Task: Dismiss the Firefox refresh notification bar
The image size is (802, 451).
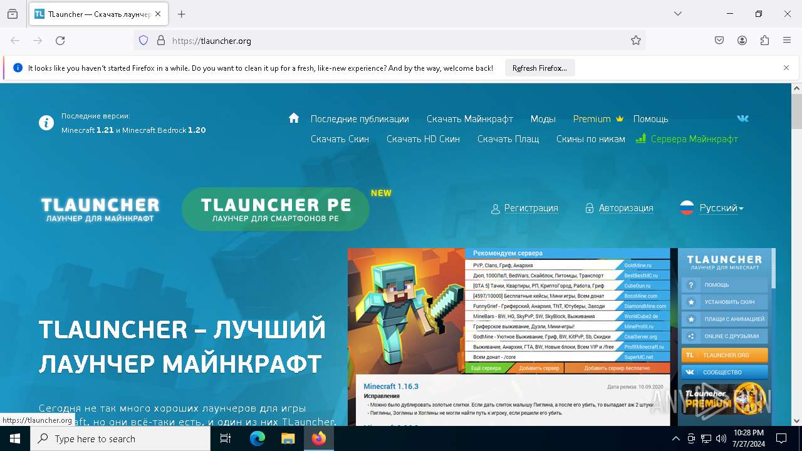Action: [x=786, y=68]
